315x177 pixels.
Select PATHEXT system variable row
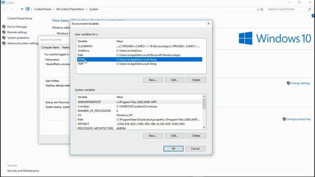pos(140,124)
